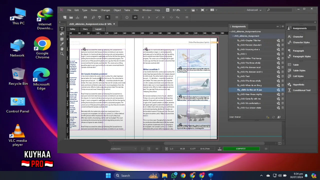
Task: Go to the Previous Change arrow
Action: point(143,17)
